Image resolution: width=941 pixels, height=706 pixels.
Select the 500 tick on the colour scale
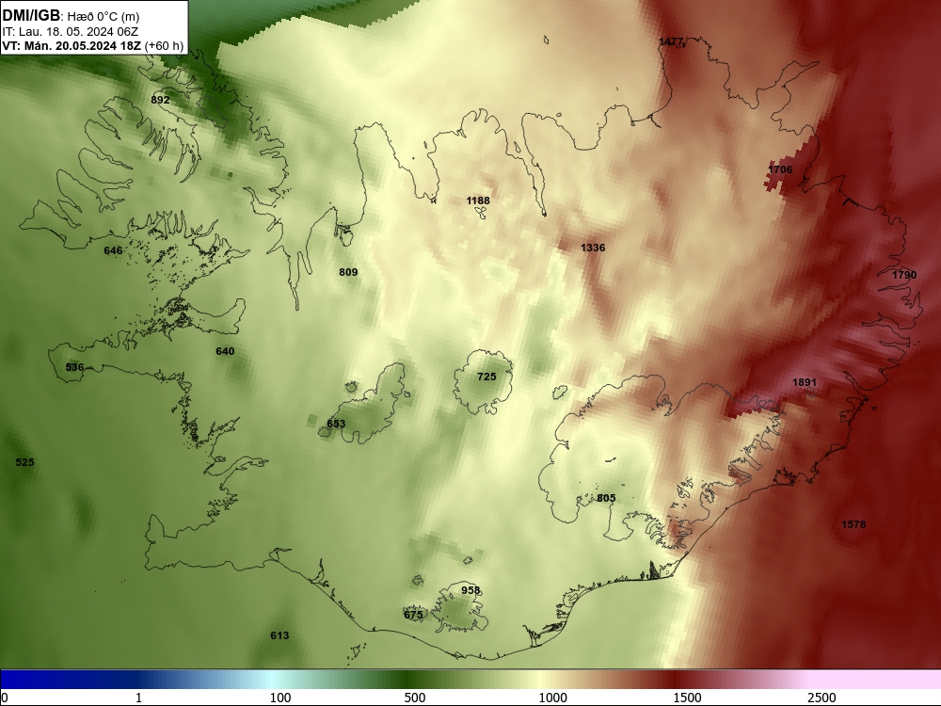tap(415, 698)
